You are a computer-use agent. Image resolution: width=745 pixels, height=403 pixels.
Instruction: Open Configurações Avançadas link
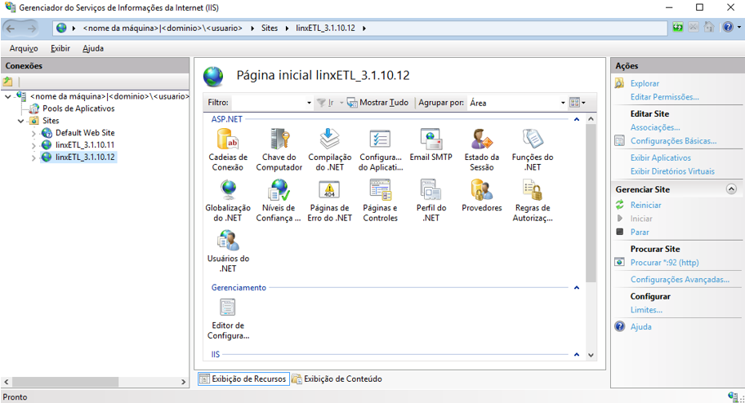[680, 280]
